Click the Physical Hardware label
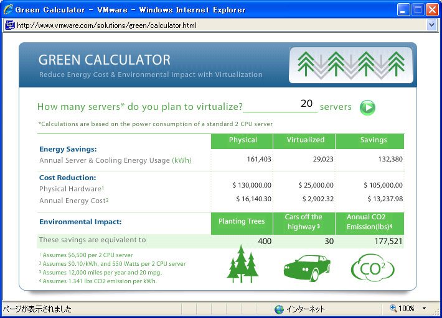Screen dimensions: 442x318 click(72, 189)
